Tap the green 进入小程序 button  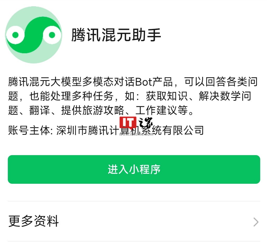tap(134, 169)
